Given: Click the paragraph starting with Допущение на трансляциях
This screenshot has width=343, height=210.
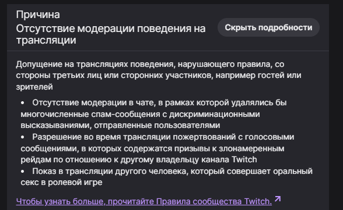Looking at the screenshot, I should [x=159, y=76].
